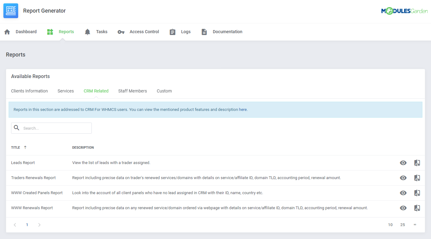Switch to Services tab
The height and width of the screenshot is (239, 431).
point(66,91)
